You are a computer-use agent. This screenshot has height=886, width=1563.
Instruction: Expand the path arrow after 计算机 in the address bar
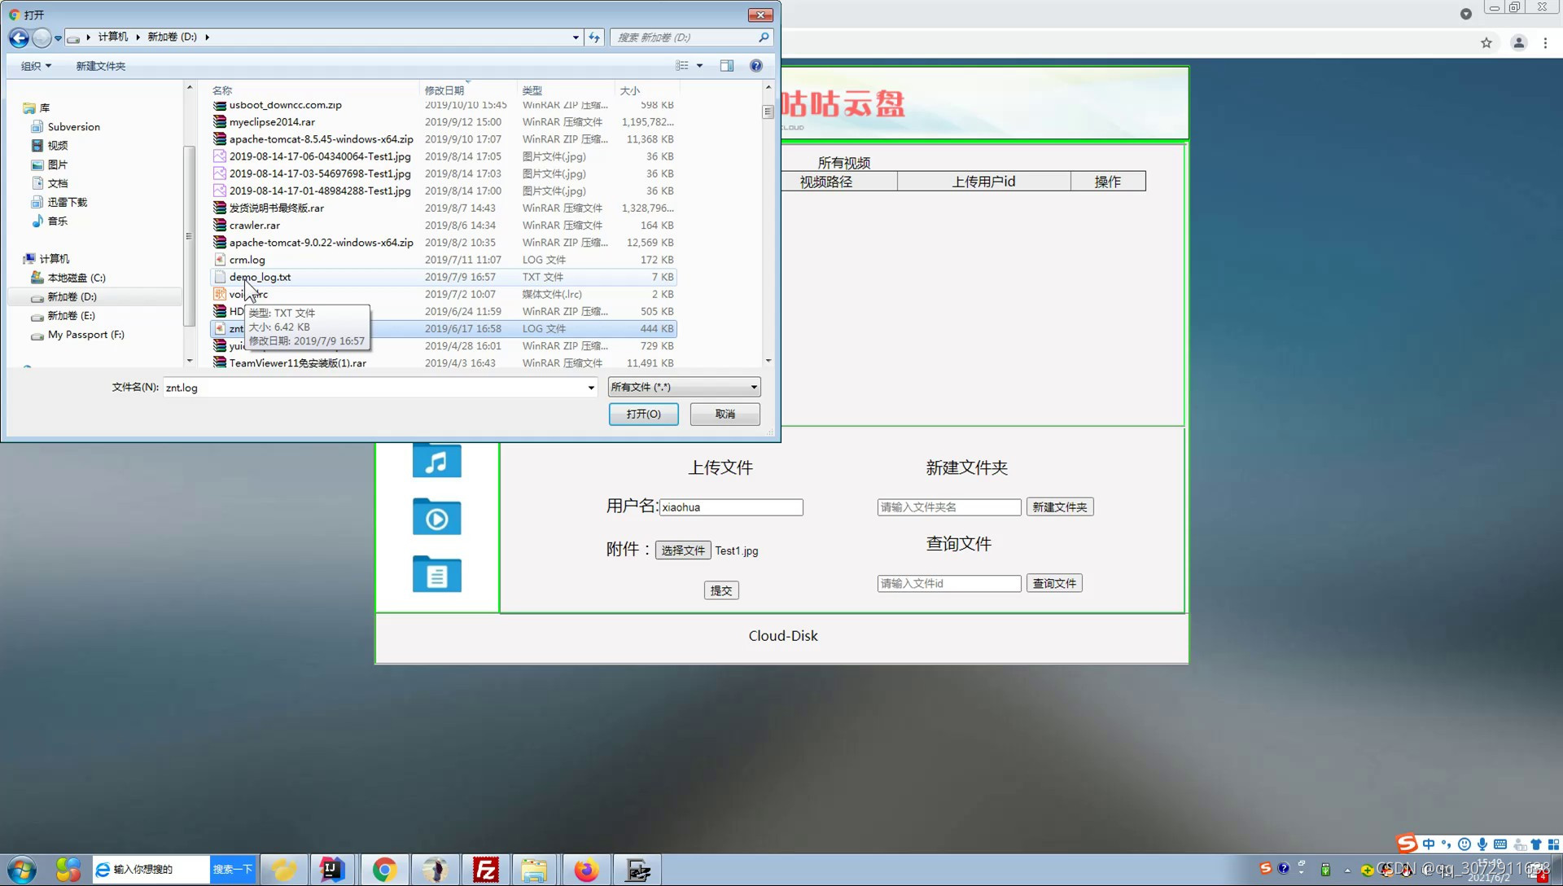[x=138, y=37]
